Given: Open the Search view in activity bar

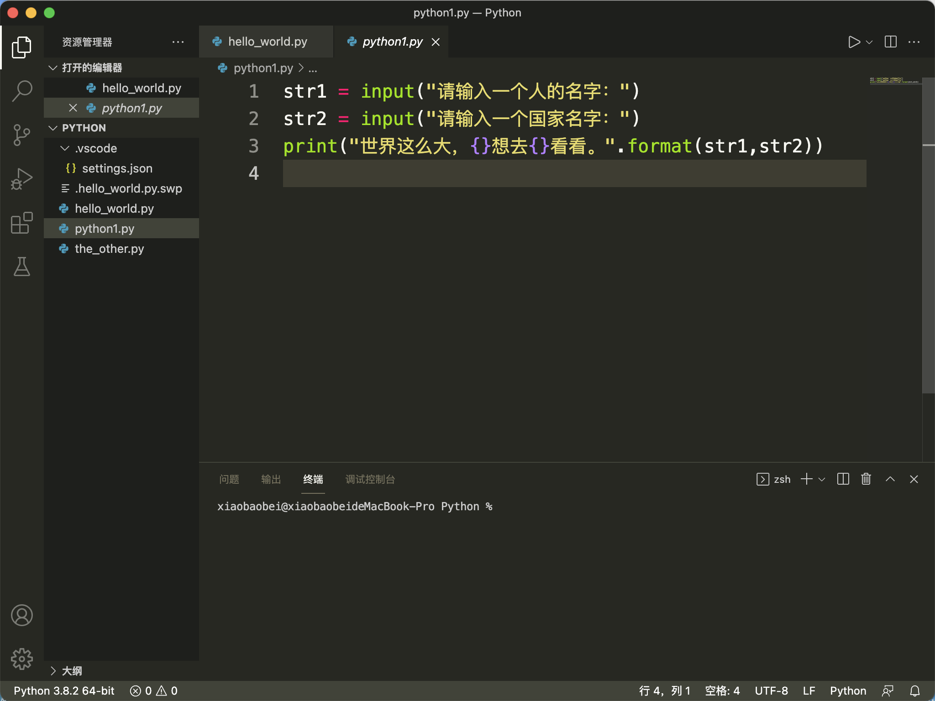Looking at the screenshot, I should click(x=21, y=91).
